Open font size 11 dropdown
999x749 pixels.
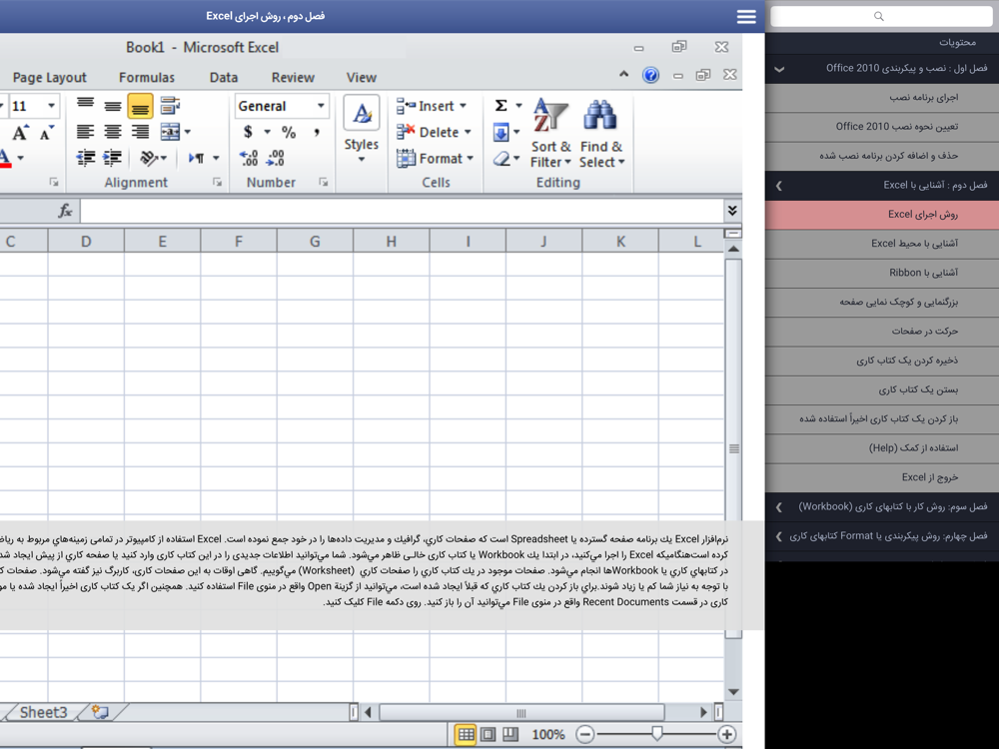52,106
